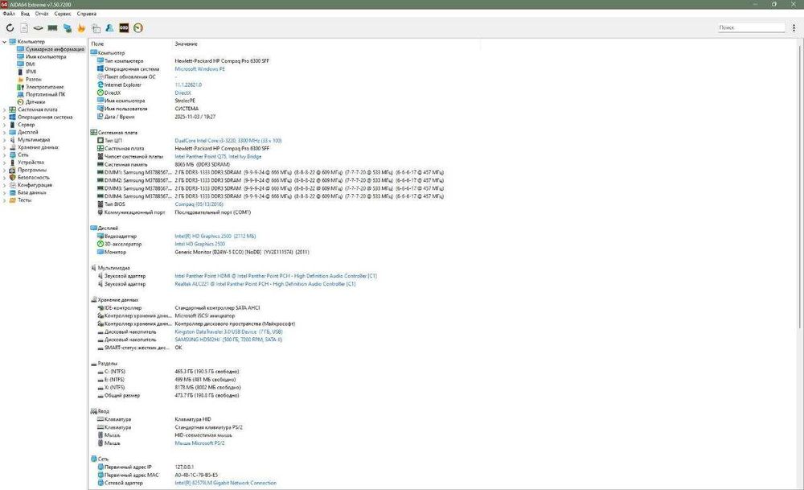Click into the Поиск search field
The height and width of the screenshot is (490, 804).
(751, 27)
